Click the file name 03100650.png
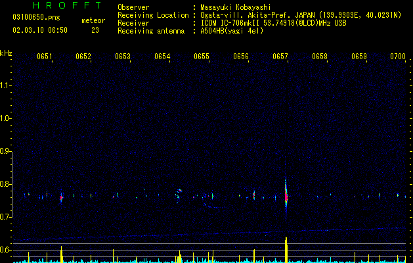 tap(36, 17)
